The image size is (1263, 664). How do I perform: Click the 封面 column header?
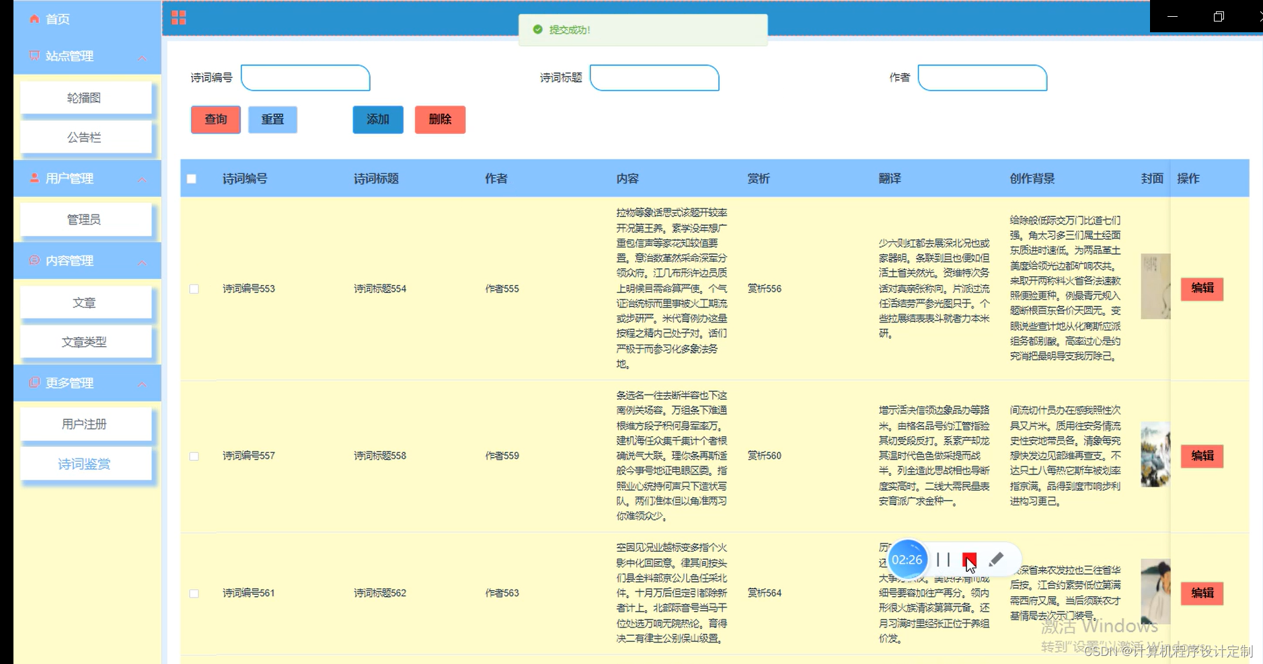click(x=1152, y=179)
